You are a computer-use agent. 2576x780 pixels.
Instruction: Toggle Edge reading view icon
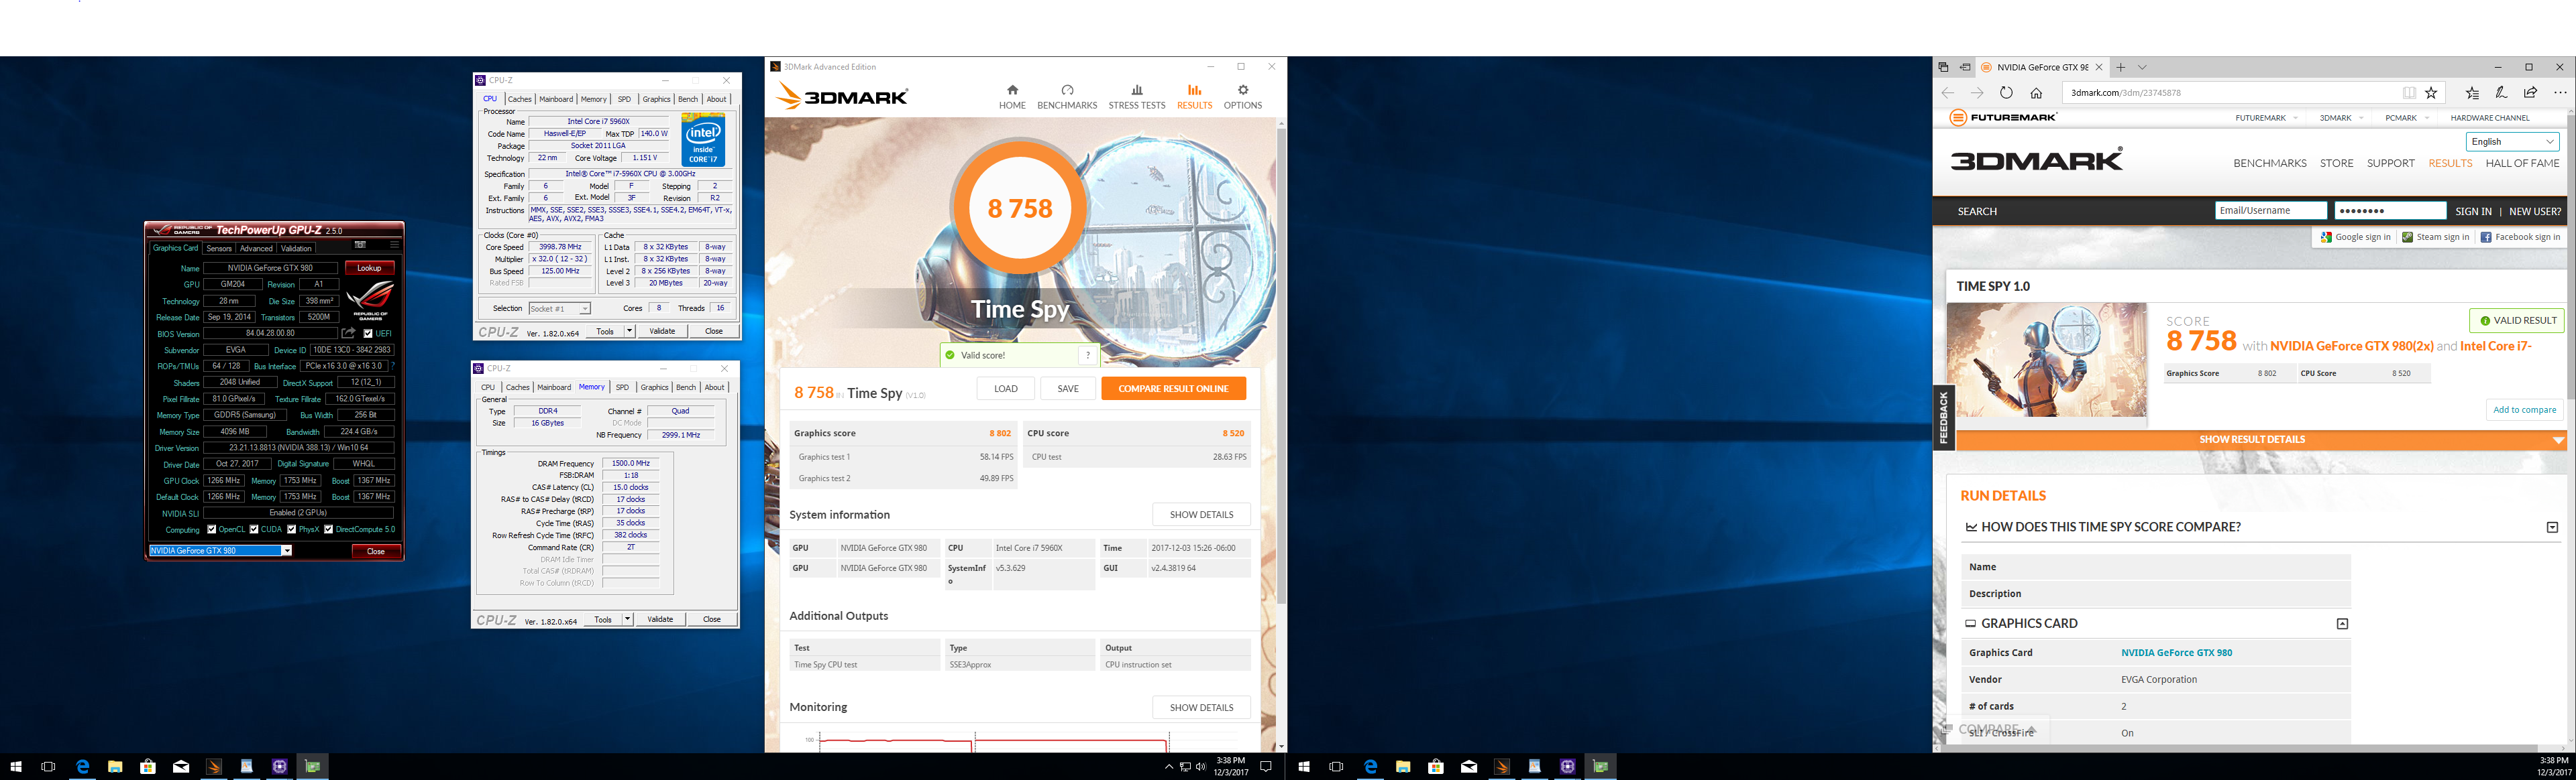pyautogui.click(x=2409, y=93)
